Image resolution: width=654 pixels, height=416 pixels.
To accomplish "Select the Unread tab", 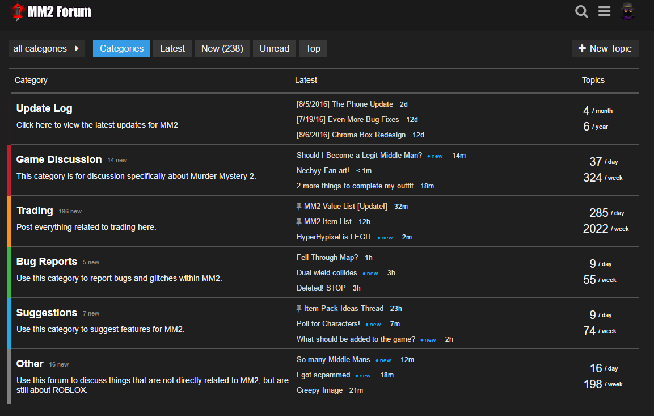I will tap(274, 49).
